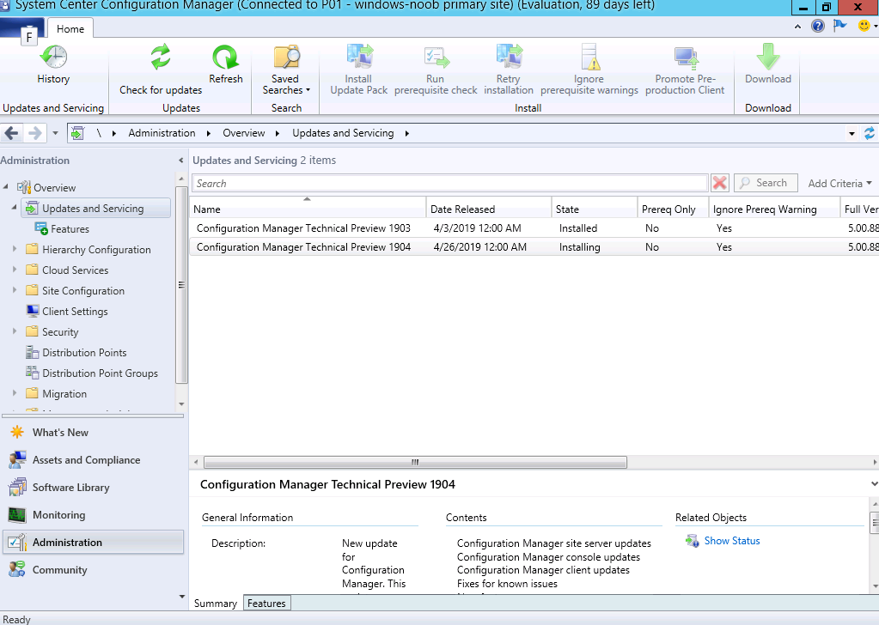The width and height of the screenshot is (879, 625).
Task: Open the Add Criteria dropdown
Action: point(839,184)
